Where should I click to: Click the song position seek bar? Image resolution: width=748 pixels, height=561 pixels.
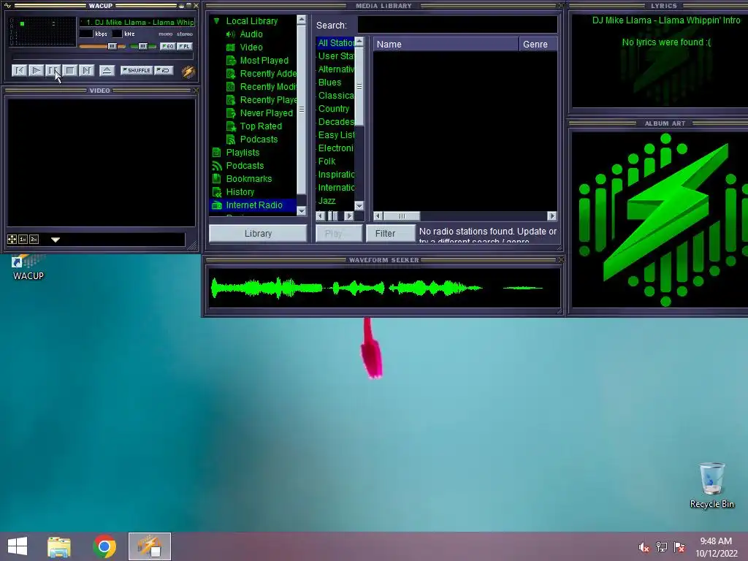102,57
